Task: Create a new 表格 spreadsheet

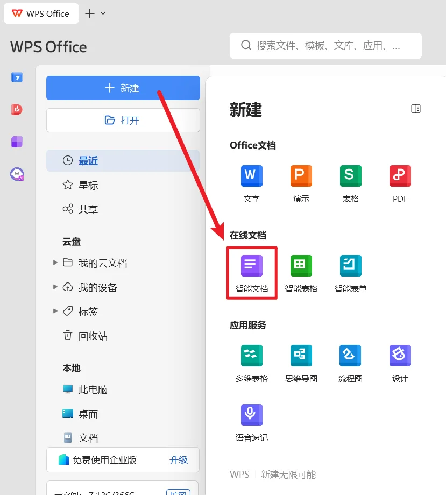Action: [350, 184]
